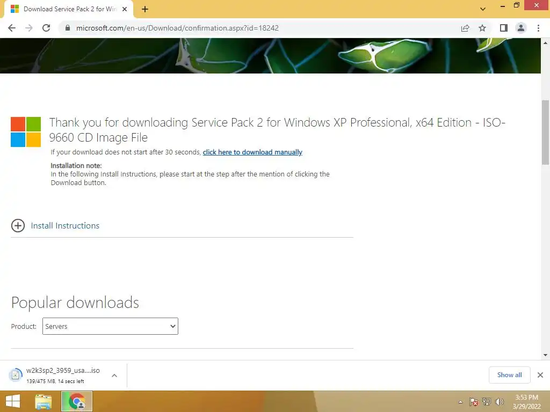Click the page vertical scrollbar thumb

[x=546, y=132]
